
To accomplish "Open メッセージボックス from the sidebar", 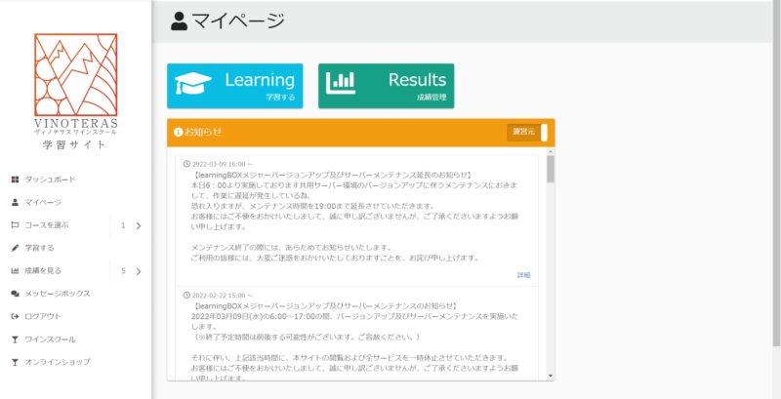I will pos(58,294).
